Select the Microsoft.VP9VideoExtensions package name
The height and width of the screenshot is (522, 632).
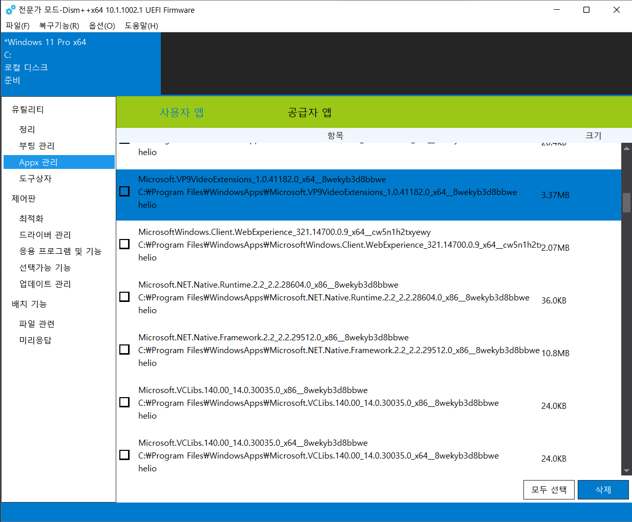[262, 179]
